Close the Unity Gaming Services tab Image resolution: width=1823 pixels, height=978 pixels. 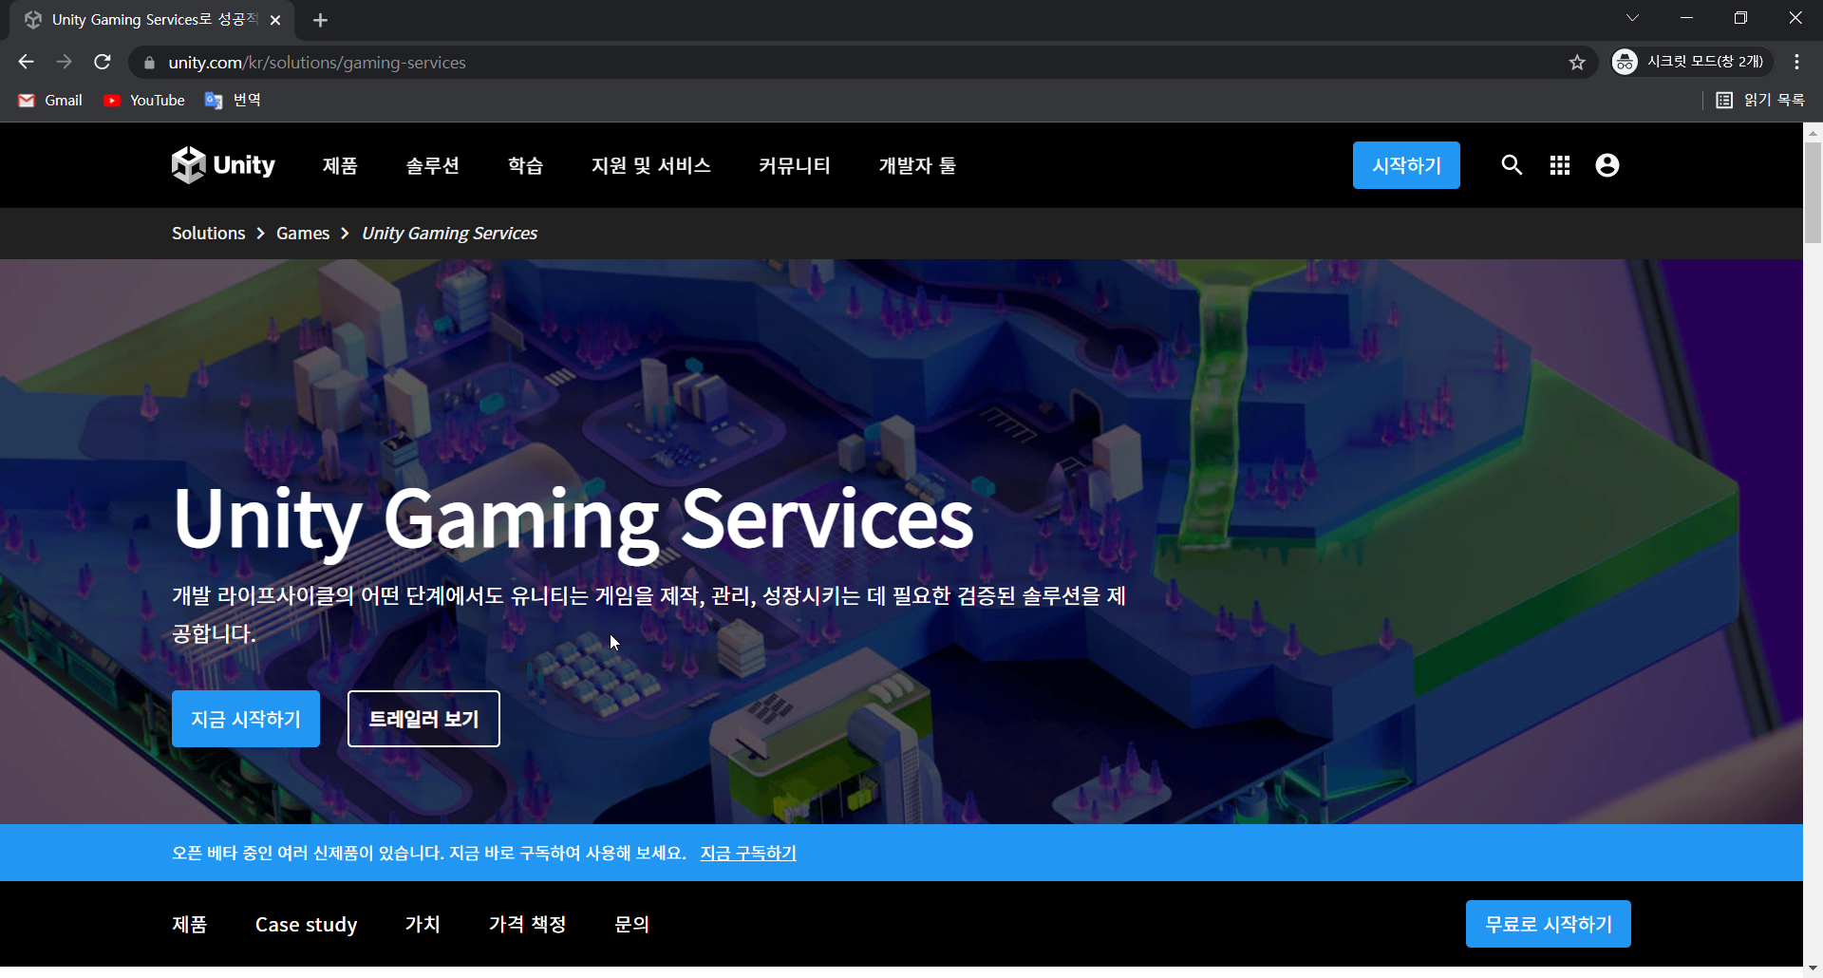[275, 20]
